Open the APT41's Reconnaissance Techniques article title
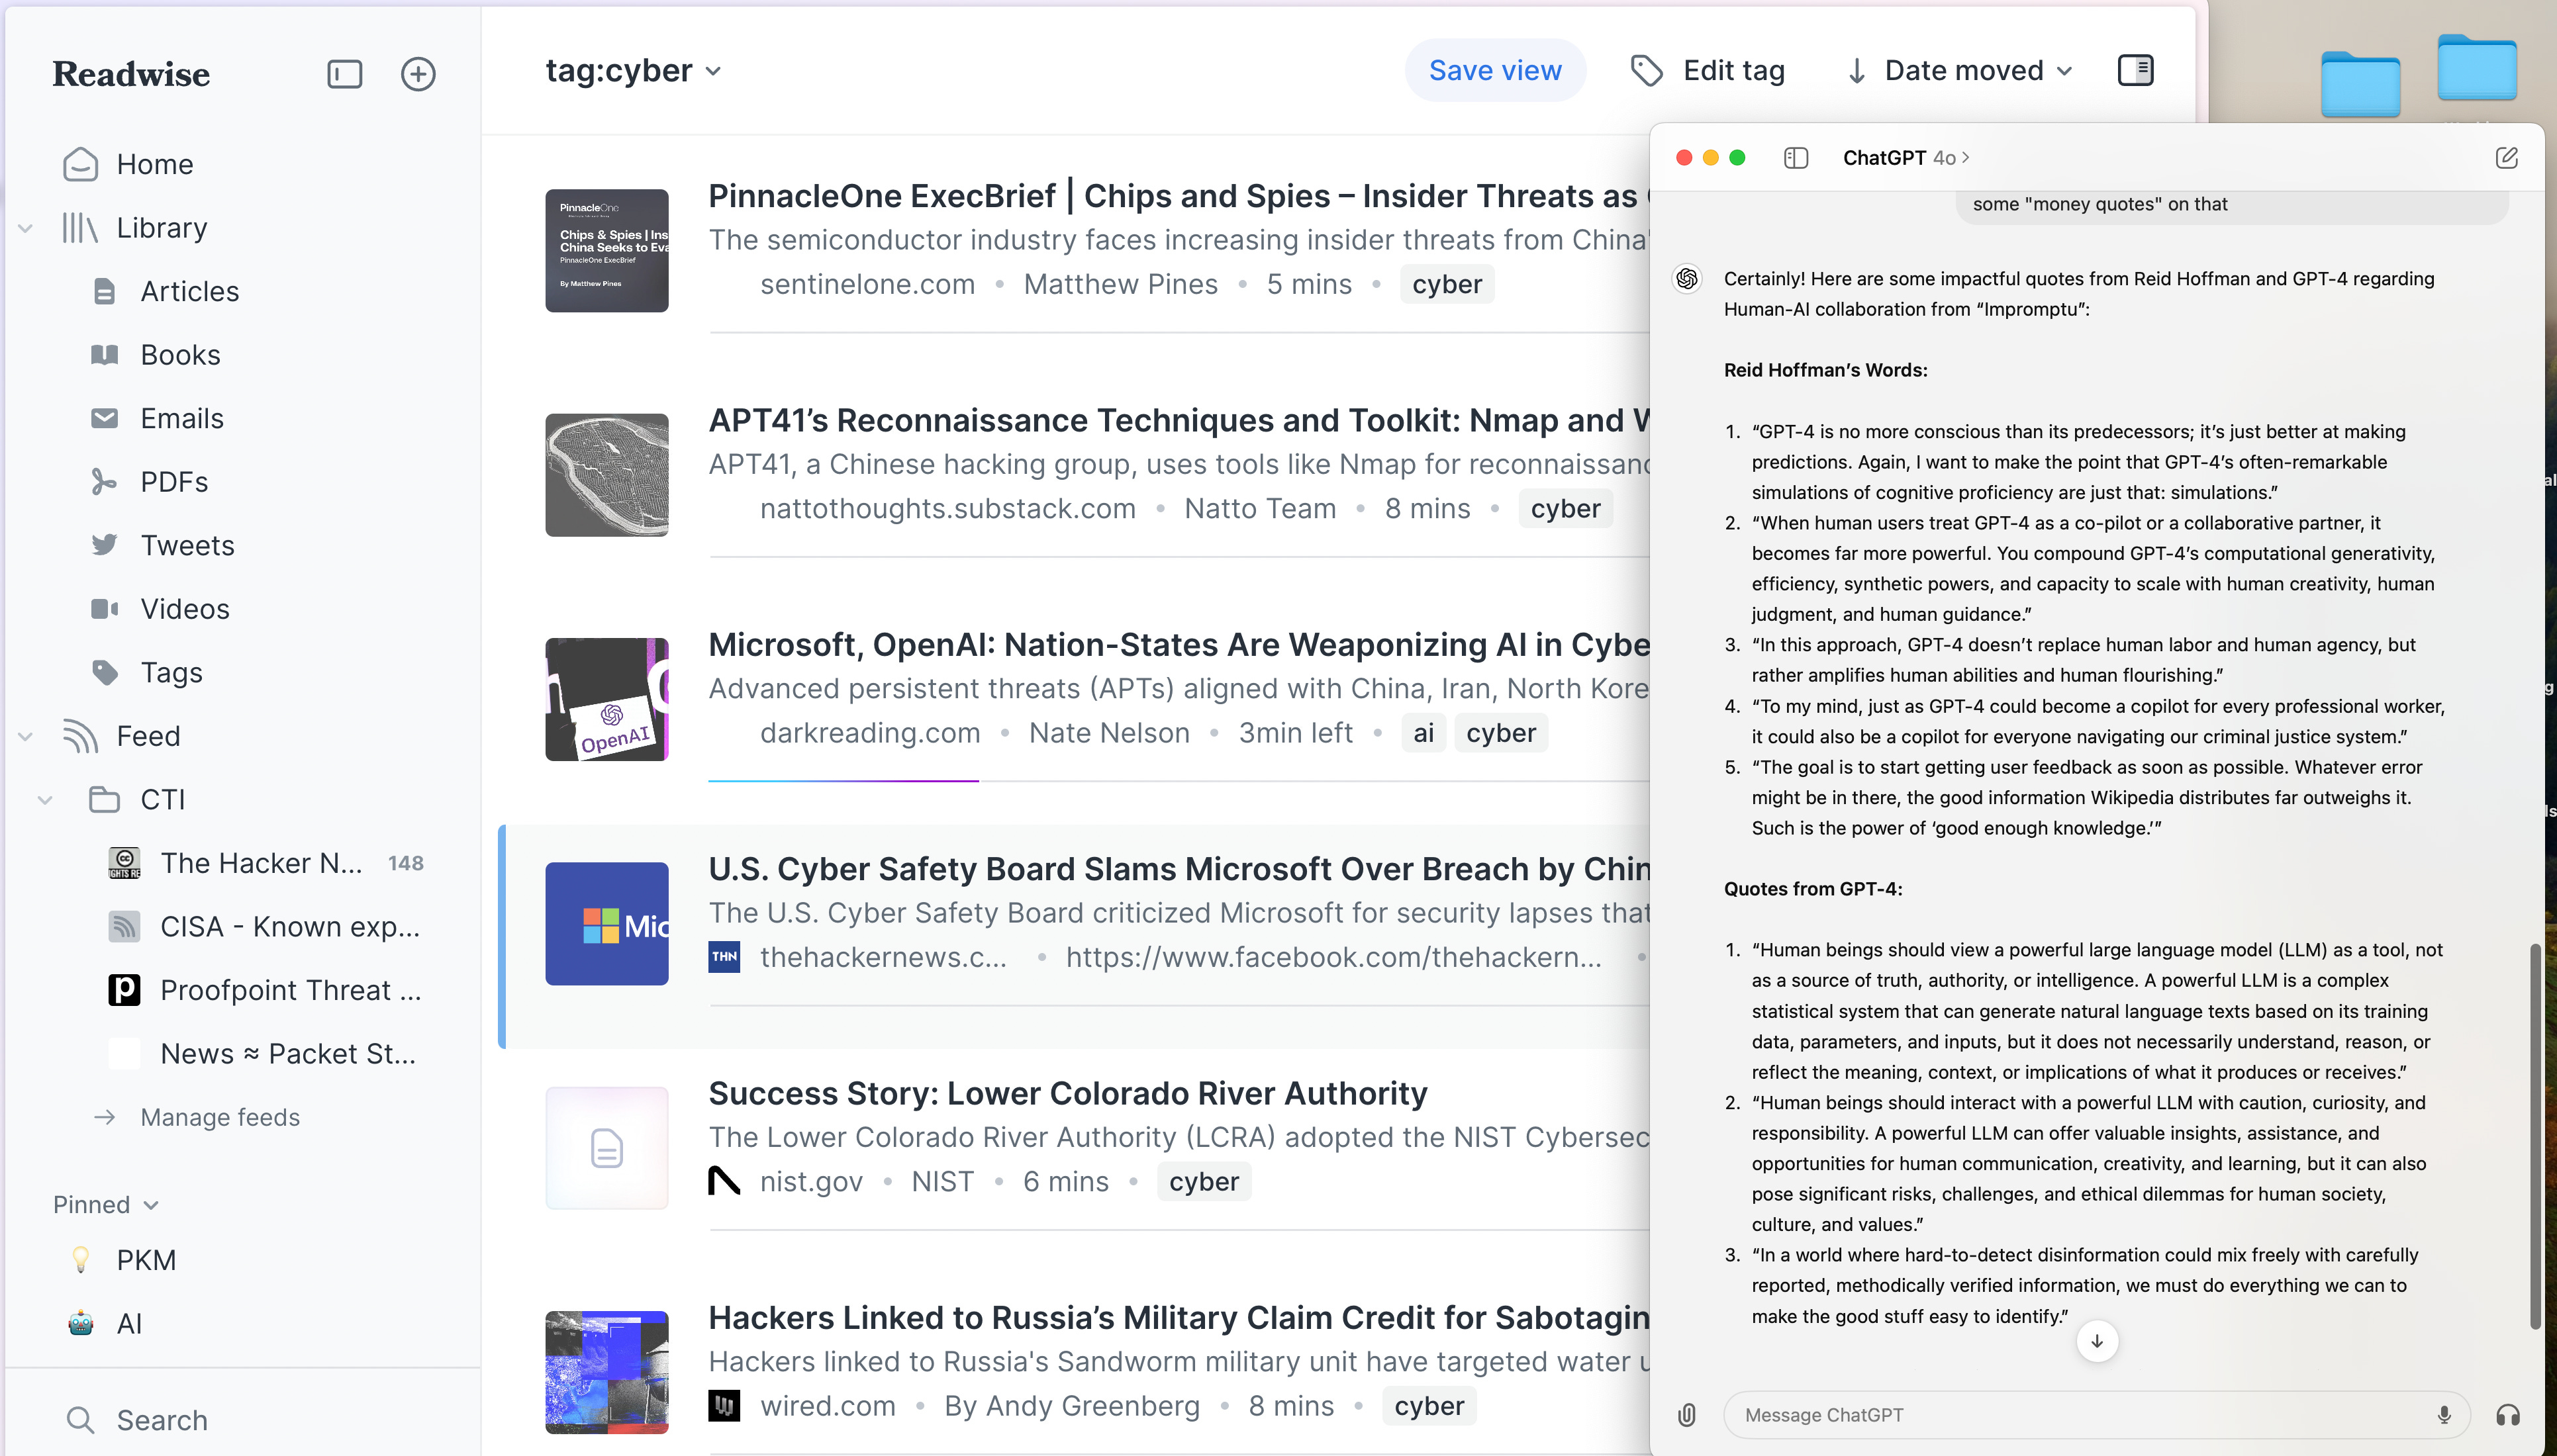 pyautogui.click(x=1179, y=420)
